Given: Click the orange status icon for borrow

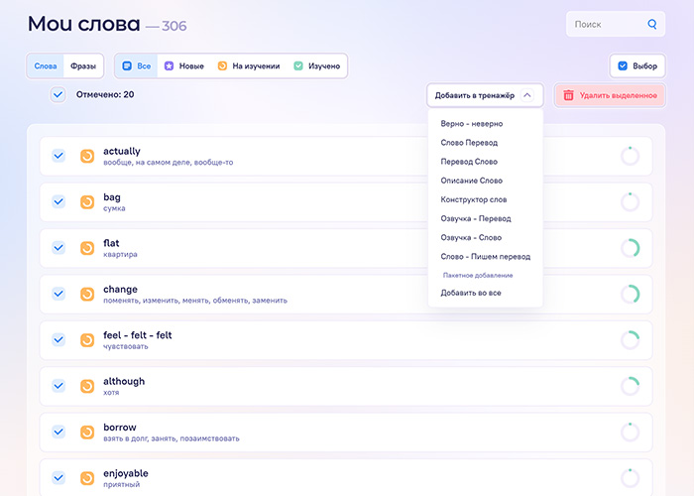Looking at the screenshot, I should point(87,433).
